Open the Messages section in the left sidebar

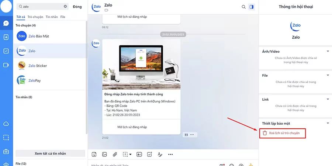6,23
